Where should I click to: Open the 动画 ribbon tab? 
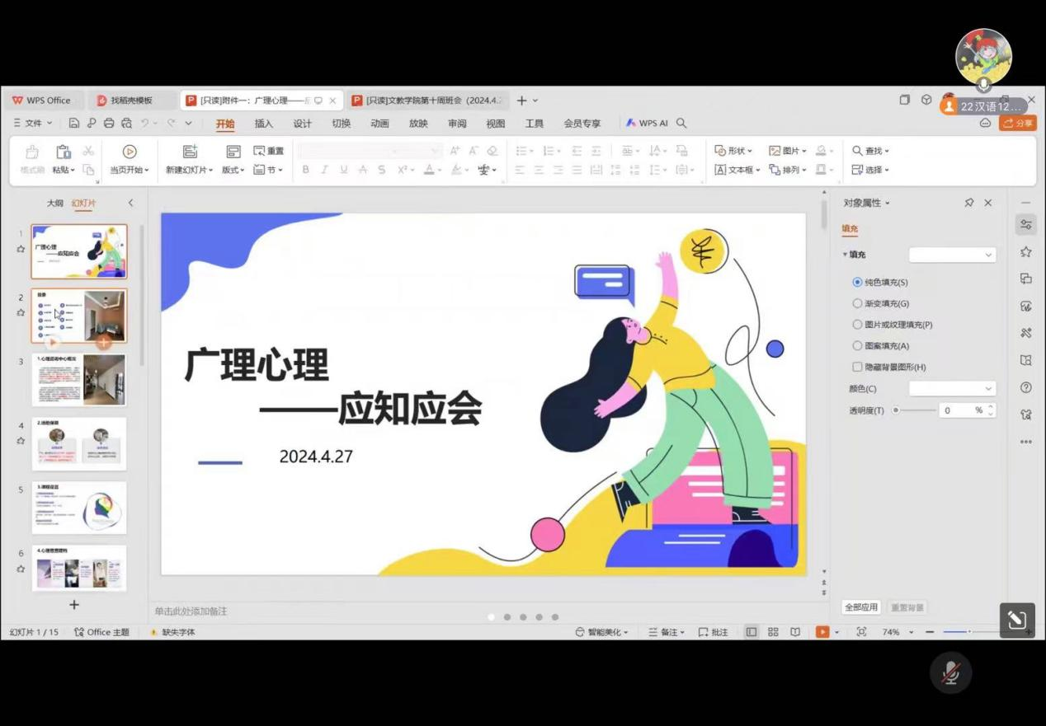pyautogui.click(x=379, y=124)
